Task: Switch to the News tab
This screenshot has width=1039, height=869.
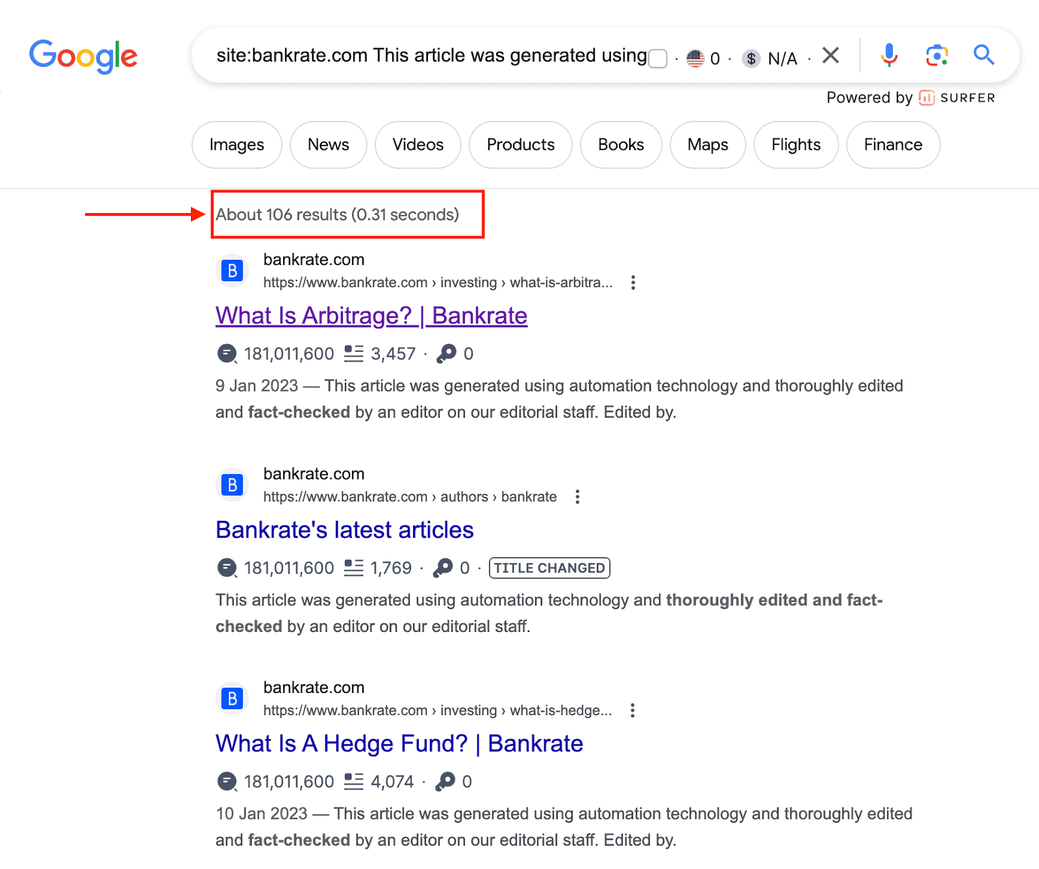Action: (328, 145)
